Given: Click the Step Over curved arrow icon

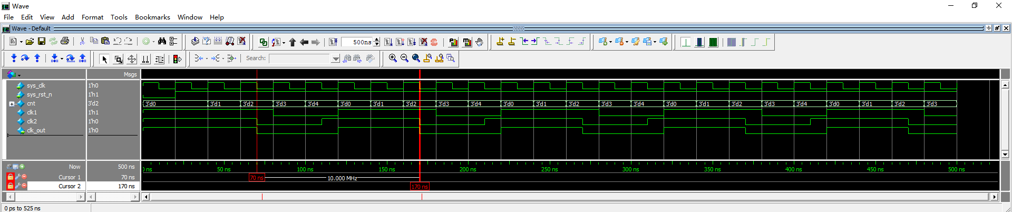Looking at the screenshot, I should pos(25,59).
